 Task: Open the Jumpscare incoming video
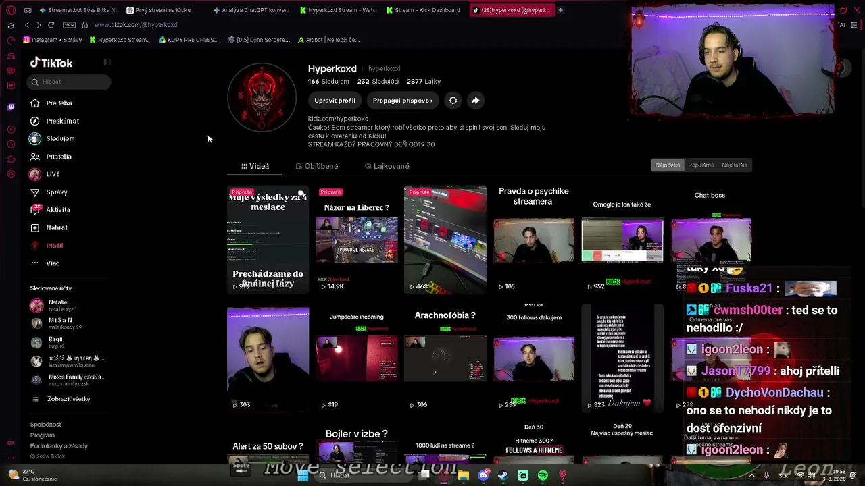tap(357, 358)
